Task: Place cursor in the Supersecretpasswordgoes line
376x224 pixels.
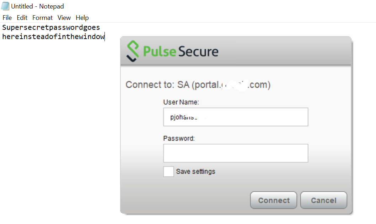Action: click(x=51, y=27)
